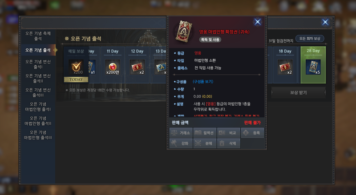Image resolution: width=356 pixels, height=195 pixels.
Task: Click the 등록 register button
Action: click(252, 133)
